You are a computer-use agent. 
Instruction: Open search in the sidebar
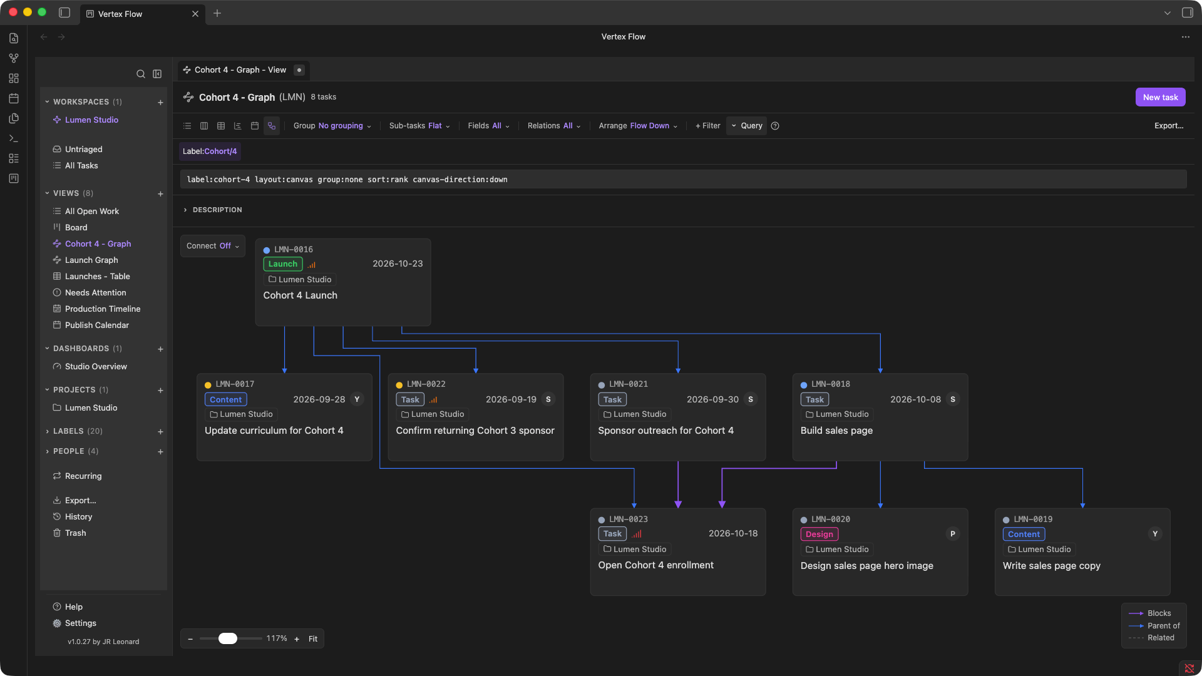click(141, 74)
